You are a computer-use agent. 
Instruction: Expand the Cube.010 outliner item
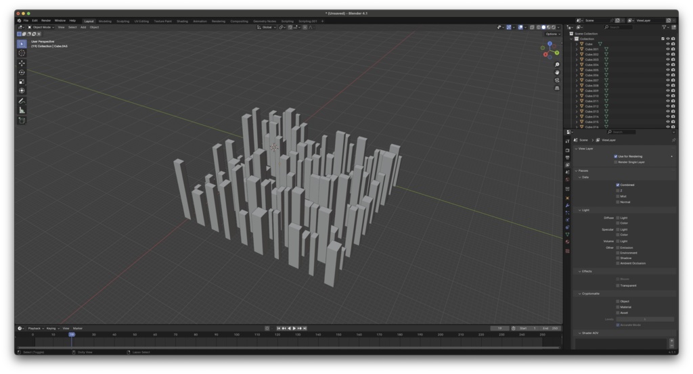click(577, 96)
